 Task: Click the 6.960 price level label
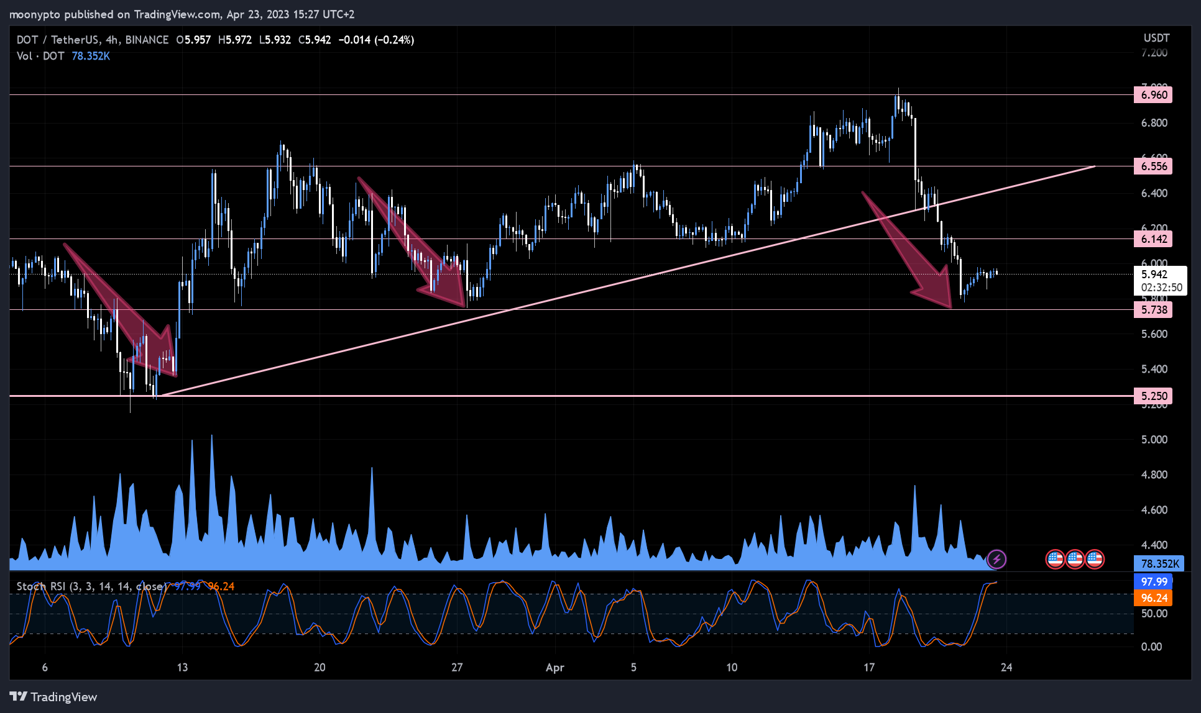coord(1154,94)
